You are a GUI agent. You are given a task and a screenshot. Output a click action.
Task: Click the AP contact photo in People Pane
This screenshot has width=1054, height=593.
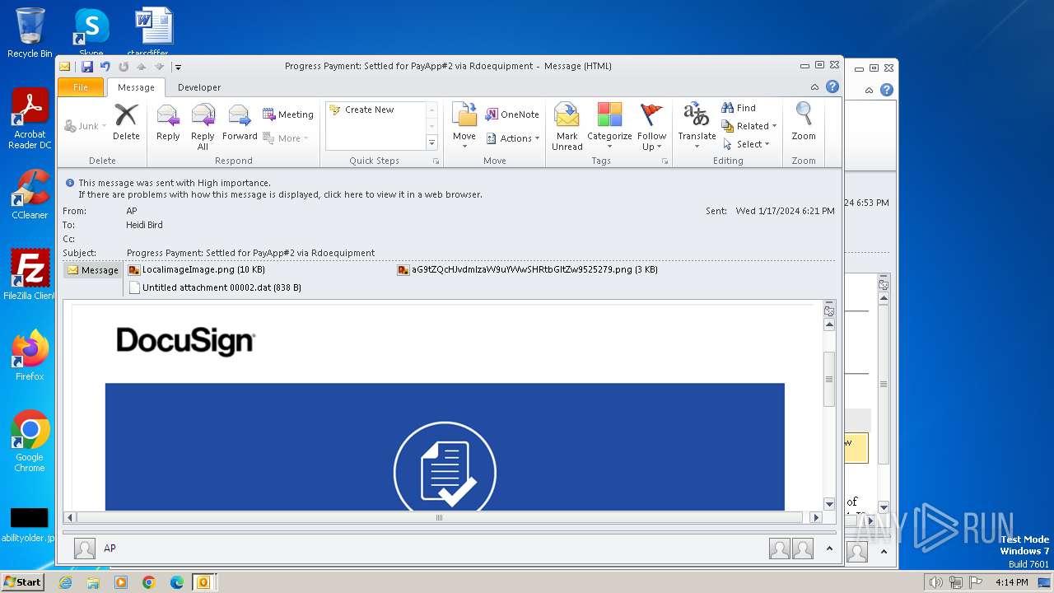tap(84, 549)
